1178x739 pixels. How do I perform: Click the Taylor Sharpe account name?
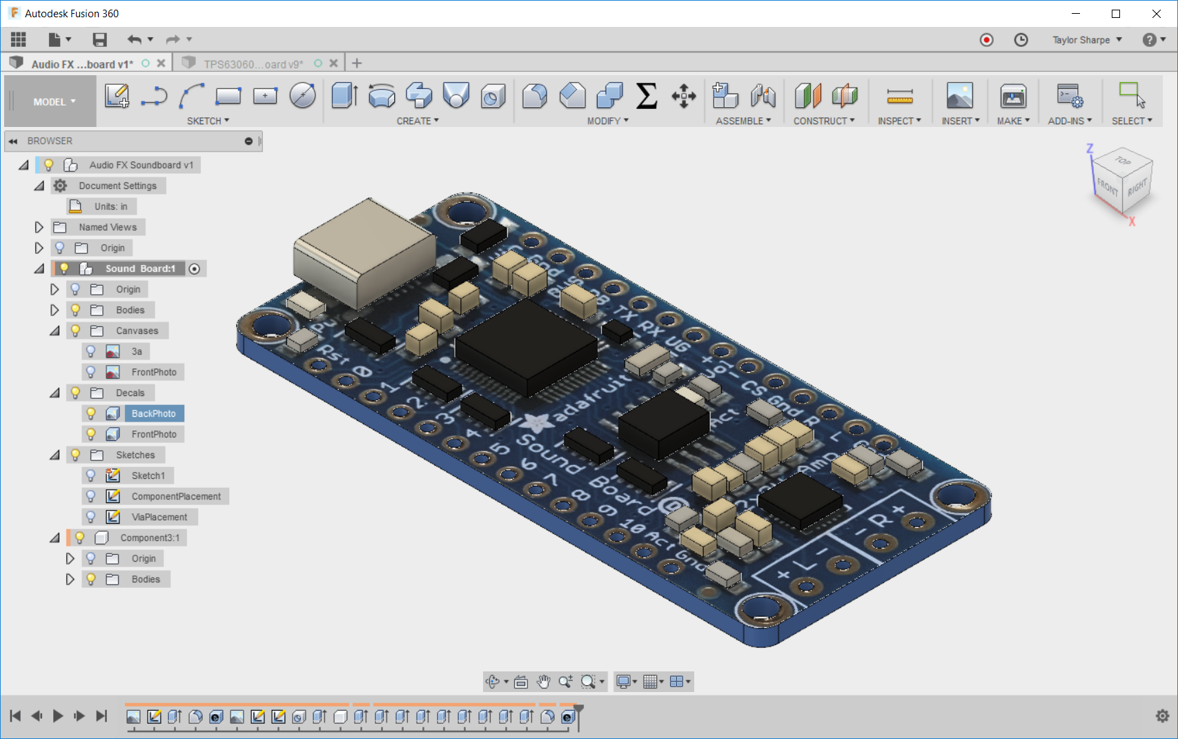point(1080,39)
